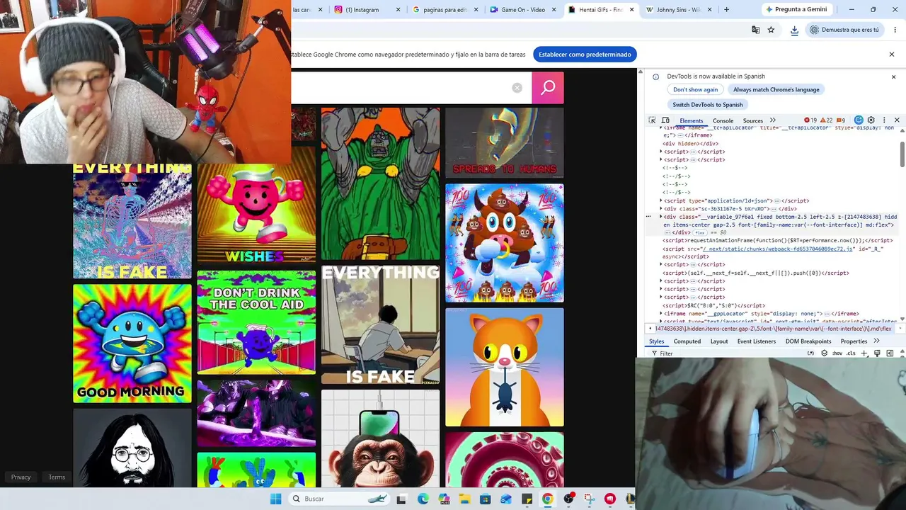Viewport: 906px width, 510px height.
Task: Toggle the .cls class editor
Action: pos(851,353)
